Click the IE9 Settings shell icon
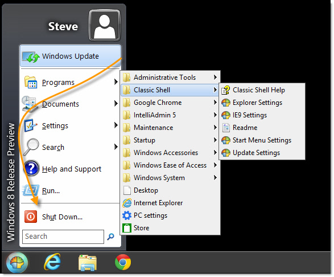This screenshot has width=334, height=277. click(x=226, y=115)
